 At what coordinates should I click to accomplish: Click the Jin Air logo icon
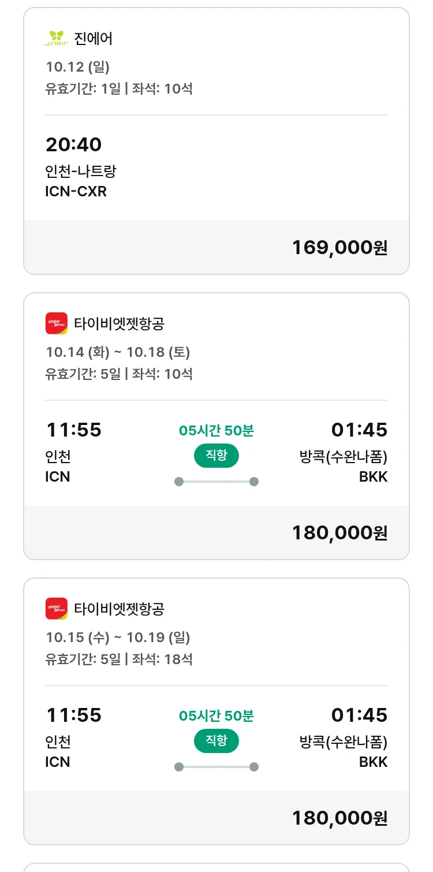coord(57,38)
